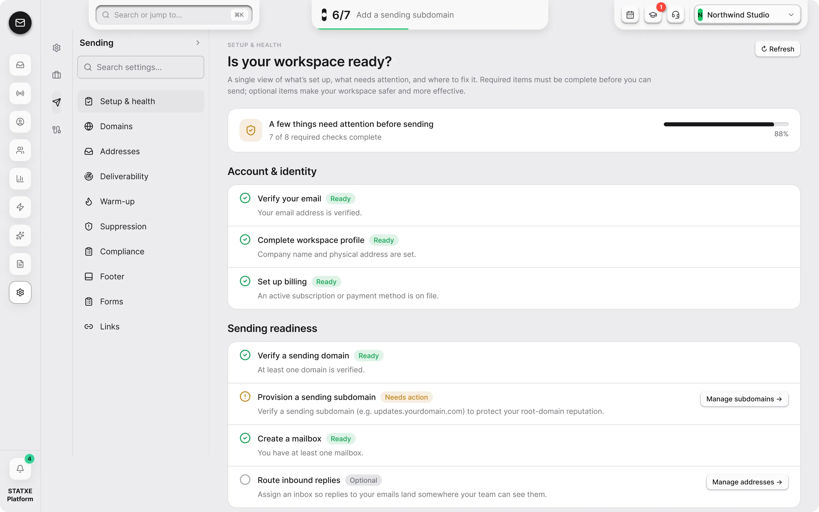Open the document page icon in left rail
819x512 pixels.
tap(20, 264)
